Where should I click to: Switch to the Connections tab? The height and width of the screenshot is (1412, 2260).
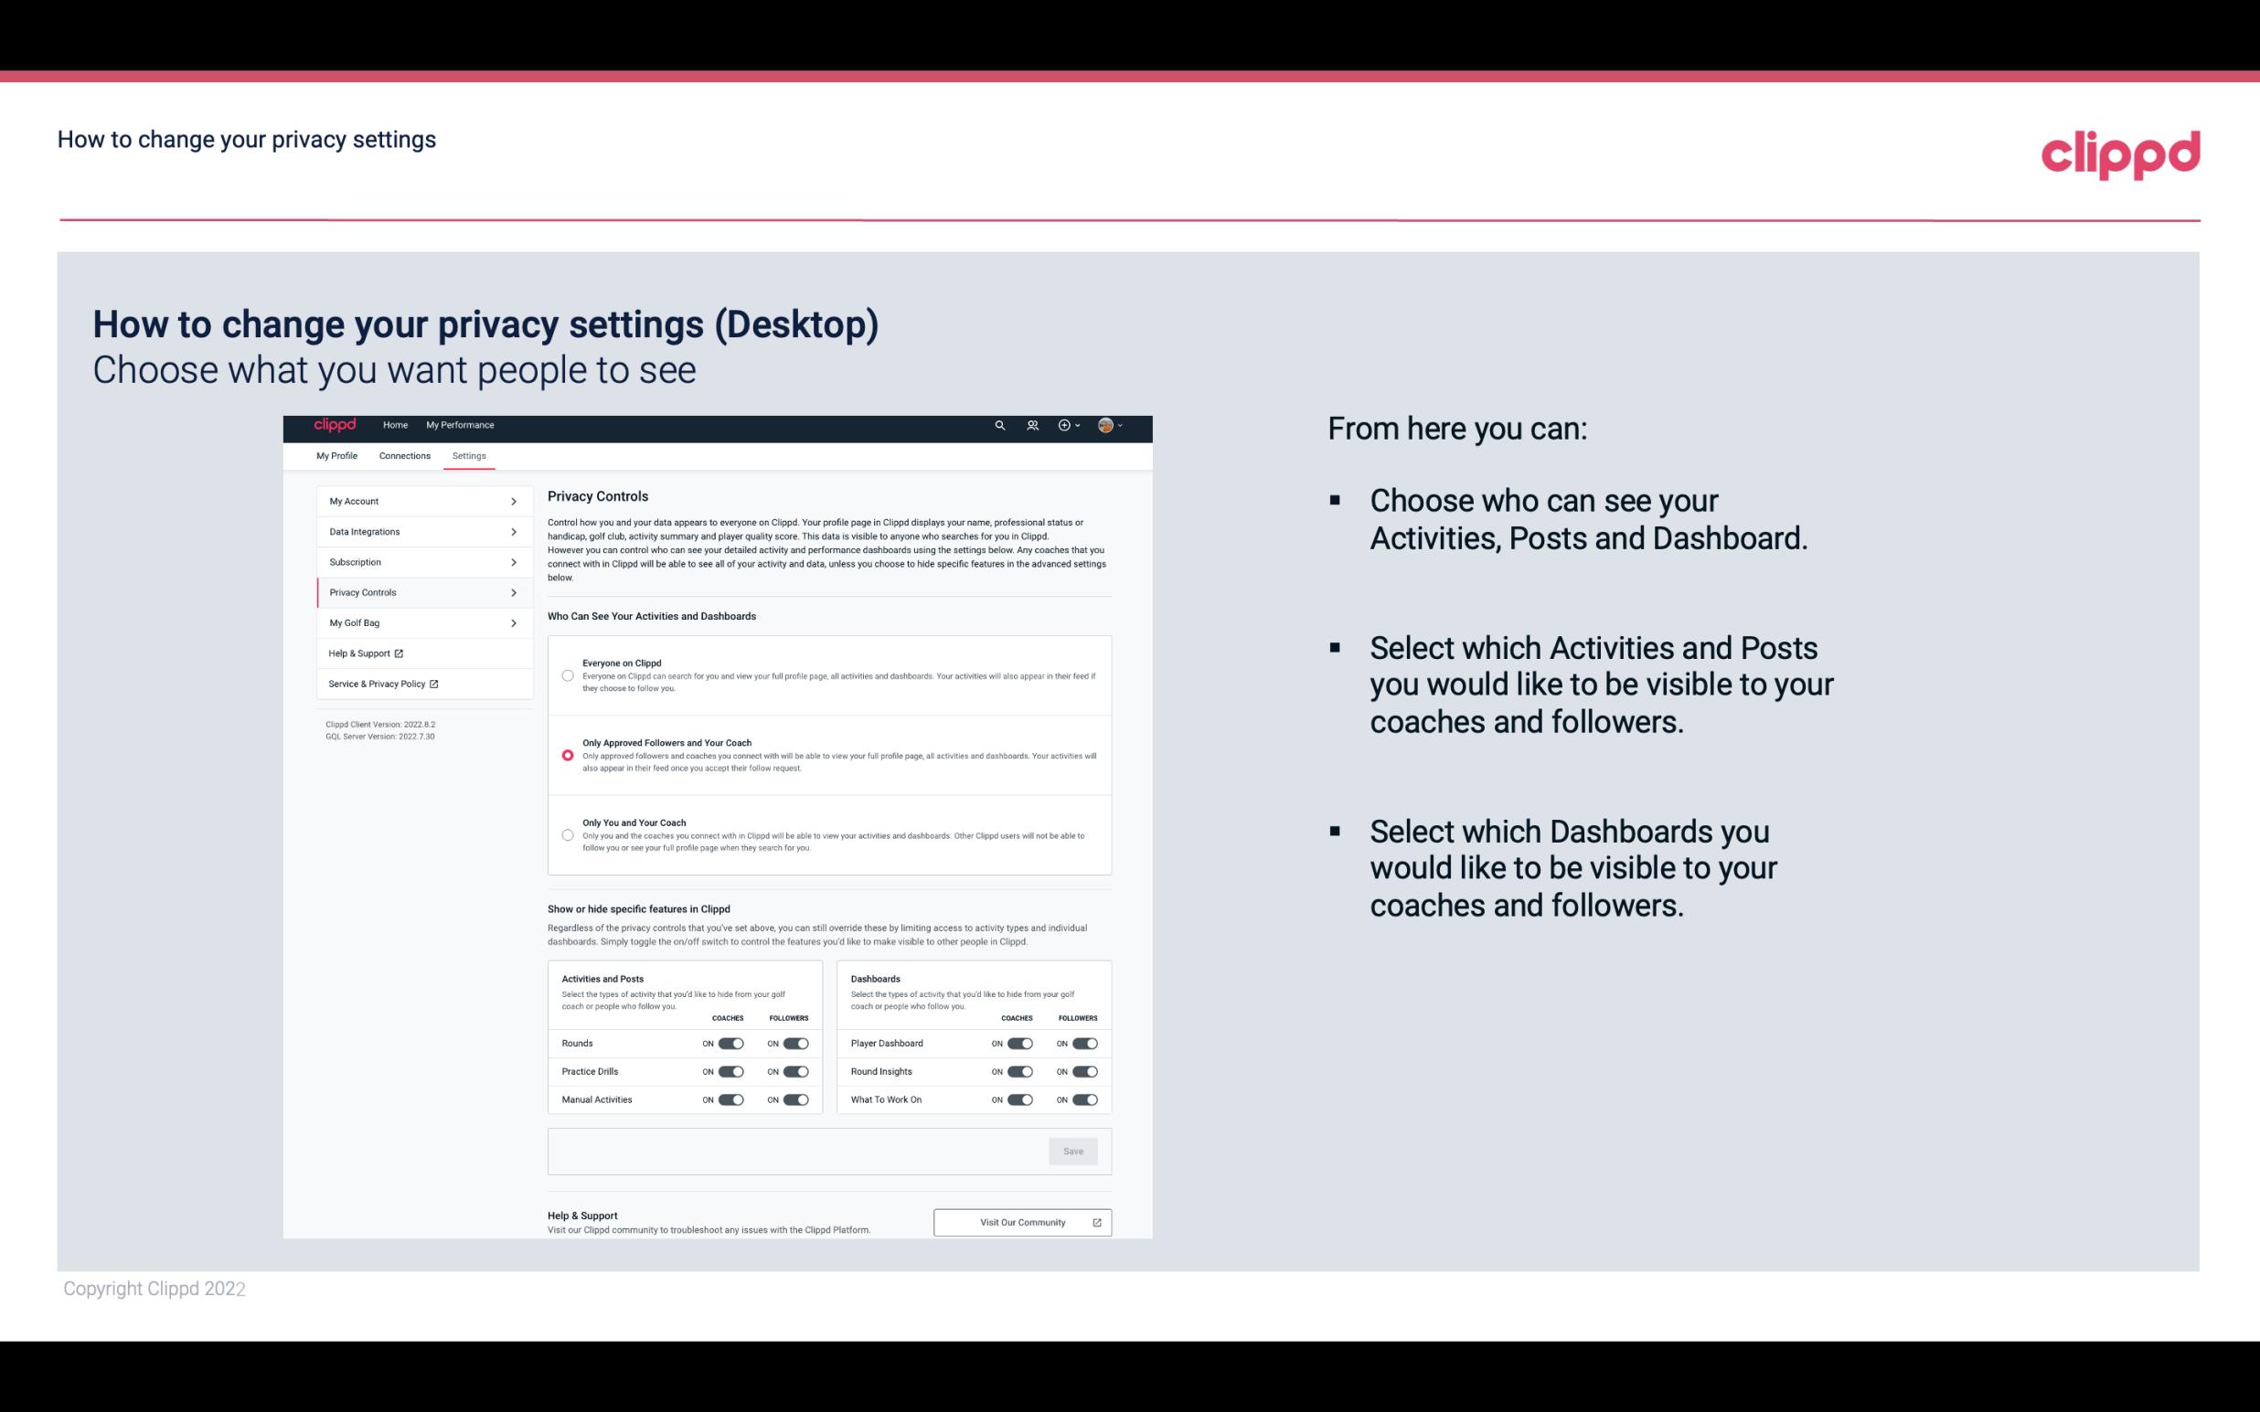pos(403,455)
